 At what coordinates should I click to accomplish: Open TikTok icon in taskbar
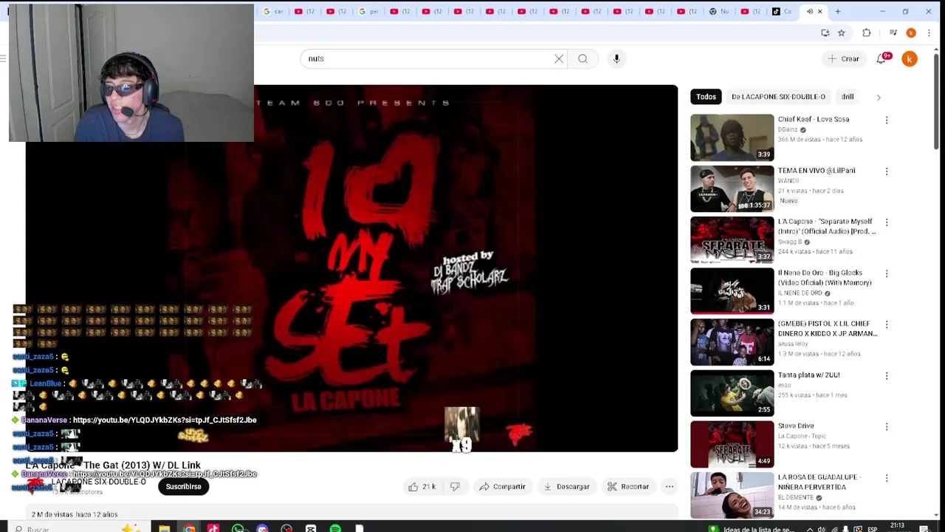(213, 528)
